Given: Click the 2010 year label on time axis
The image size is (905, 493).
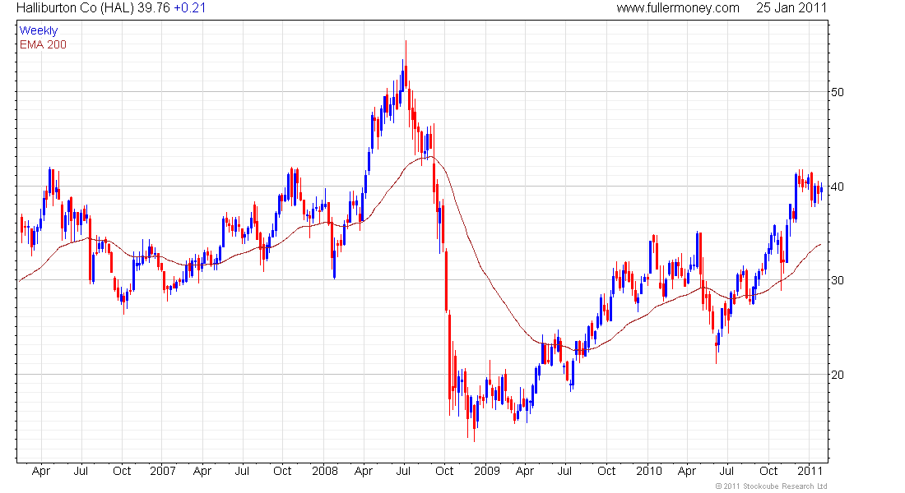Looking at the screenshot, I should click(x=649, y=471).
